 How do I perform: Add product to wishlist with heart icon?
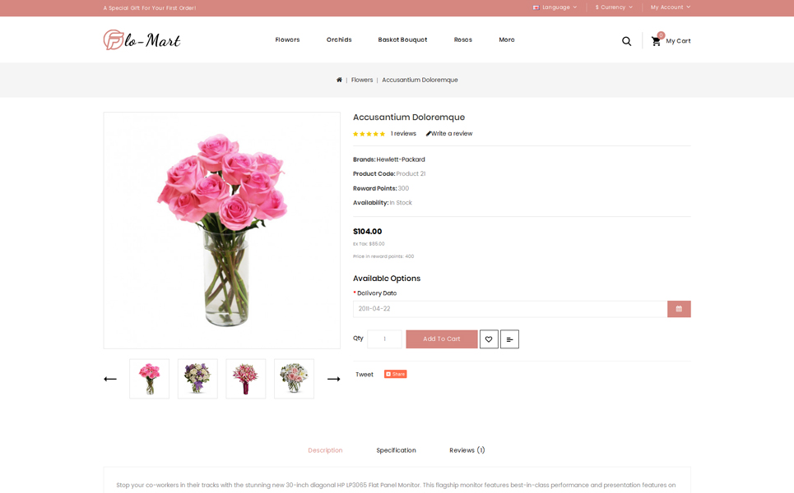tap(489, 339)
